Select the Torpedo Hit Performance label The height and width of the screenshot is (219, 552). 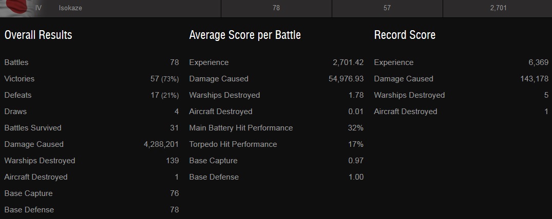[x=233, y=144]
